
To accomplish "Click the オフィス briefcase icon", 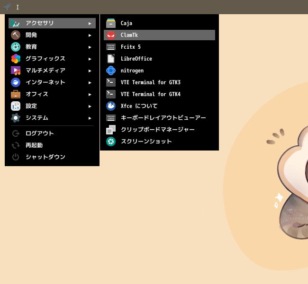I will tap(16, 94).
